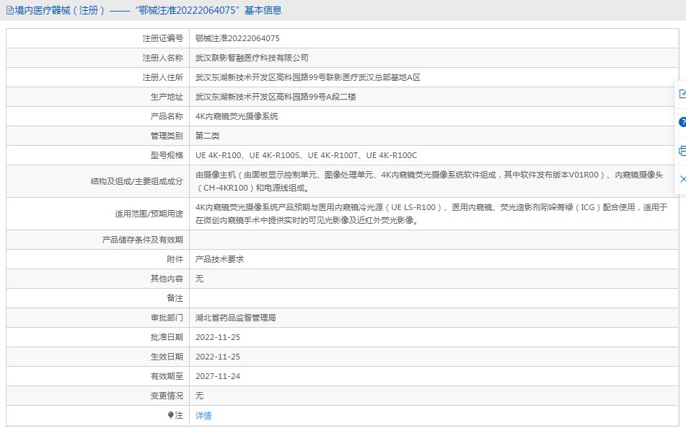The height and width of the screenshot is (431, 686).
Task: Click the 型号规格 label
Action: pyautogui.click(x=167, y=155)
